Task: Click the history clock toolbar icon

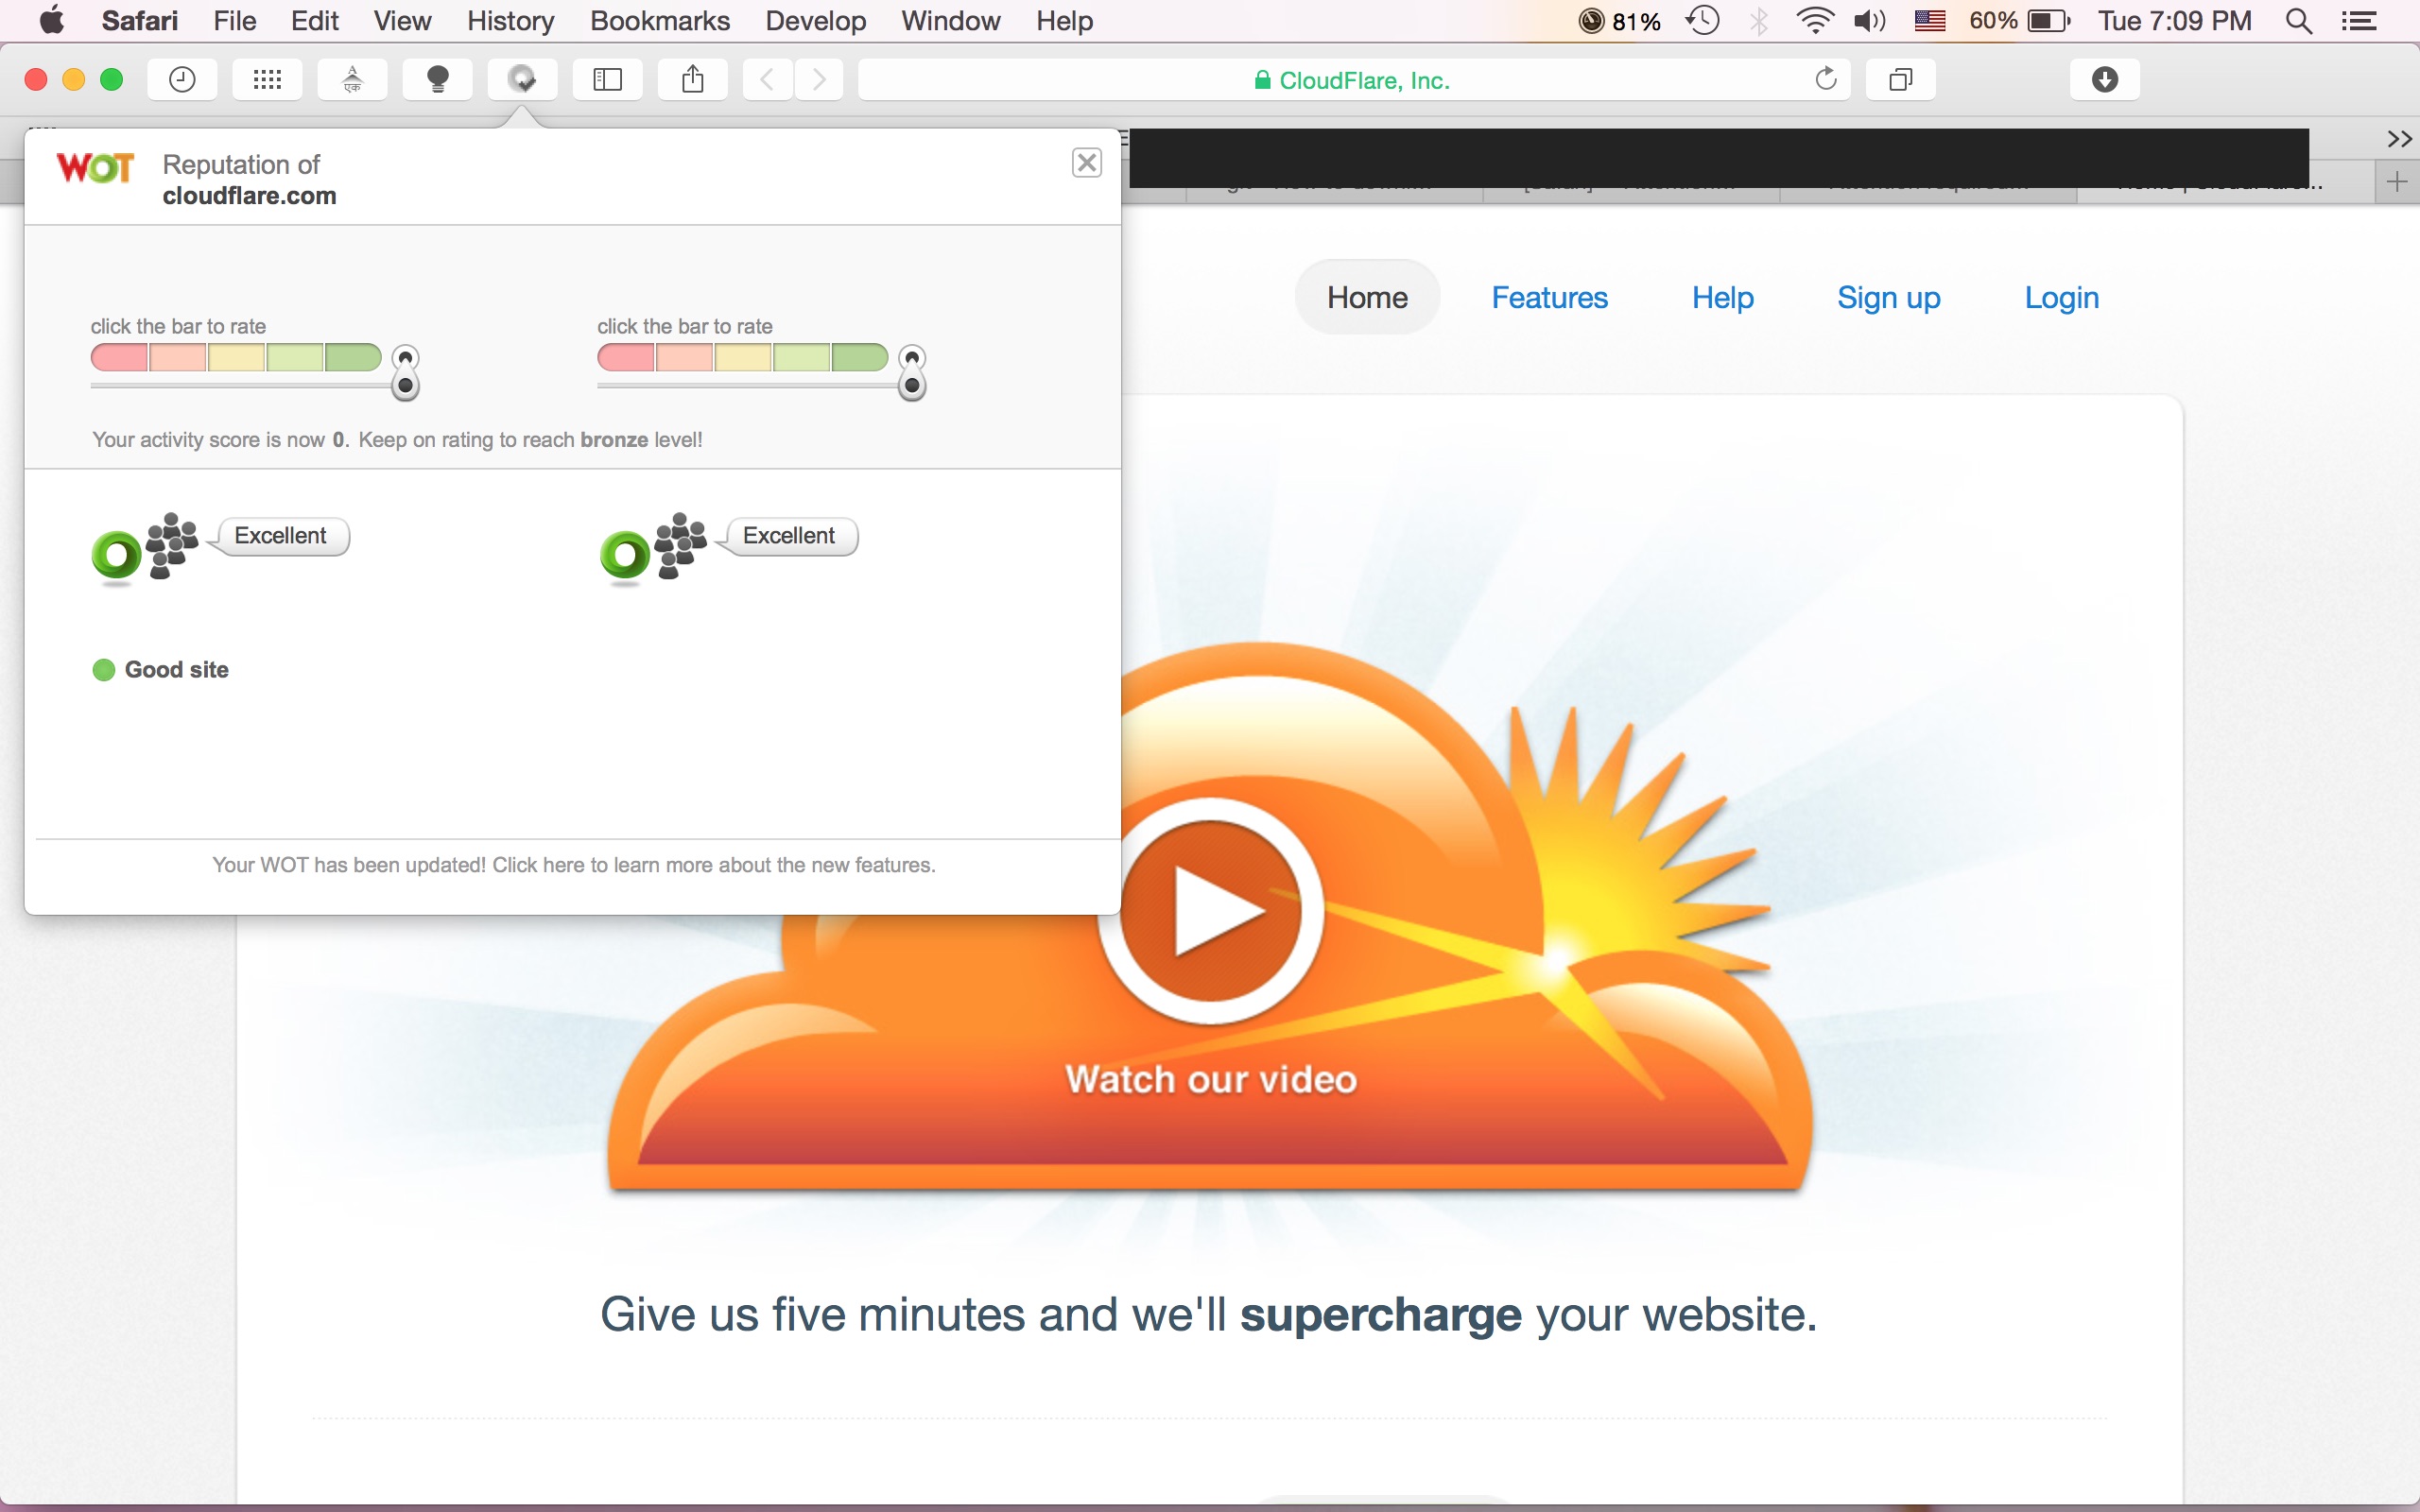Action: tap(182, 80)
